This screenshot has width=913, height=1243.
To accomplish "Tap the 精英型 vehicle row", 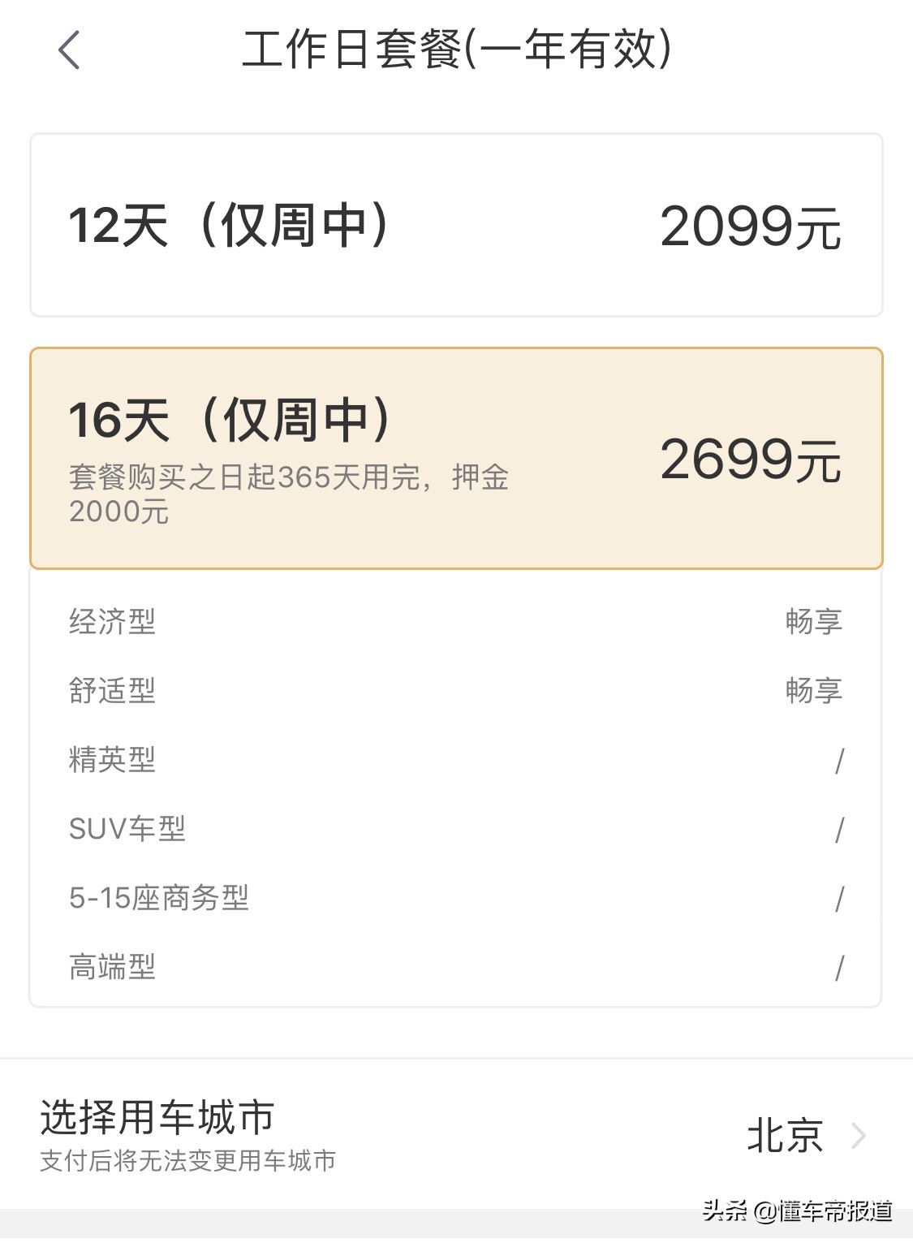I will tap(111, 761).
